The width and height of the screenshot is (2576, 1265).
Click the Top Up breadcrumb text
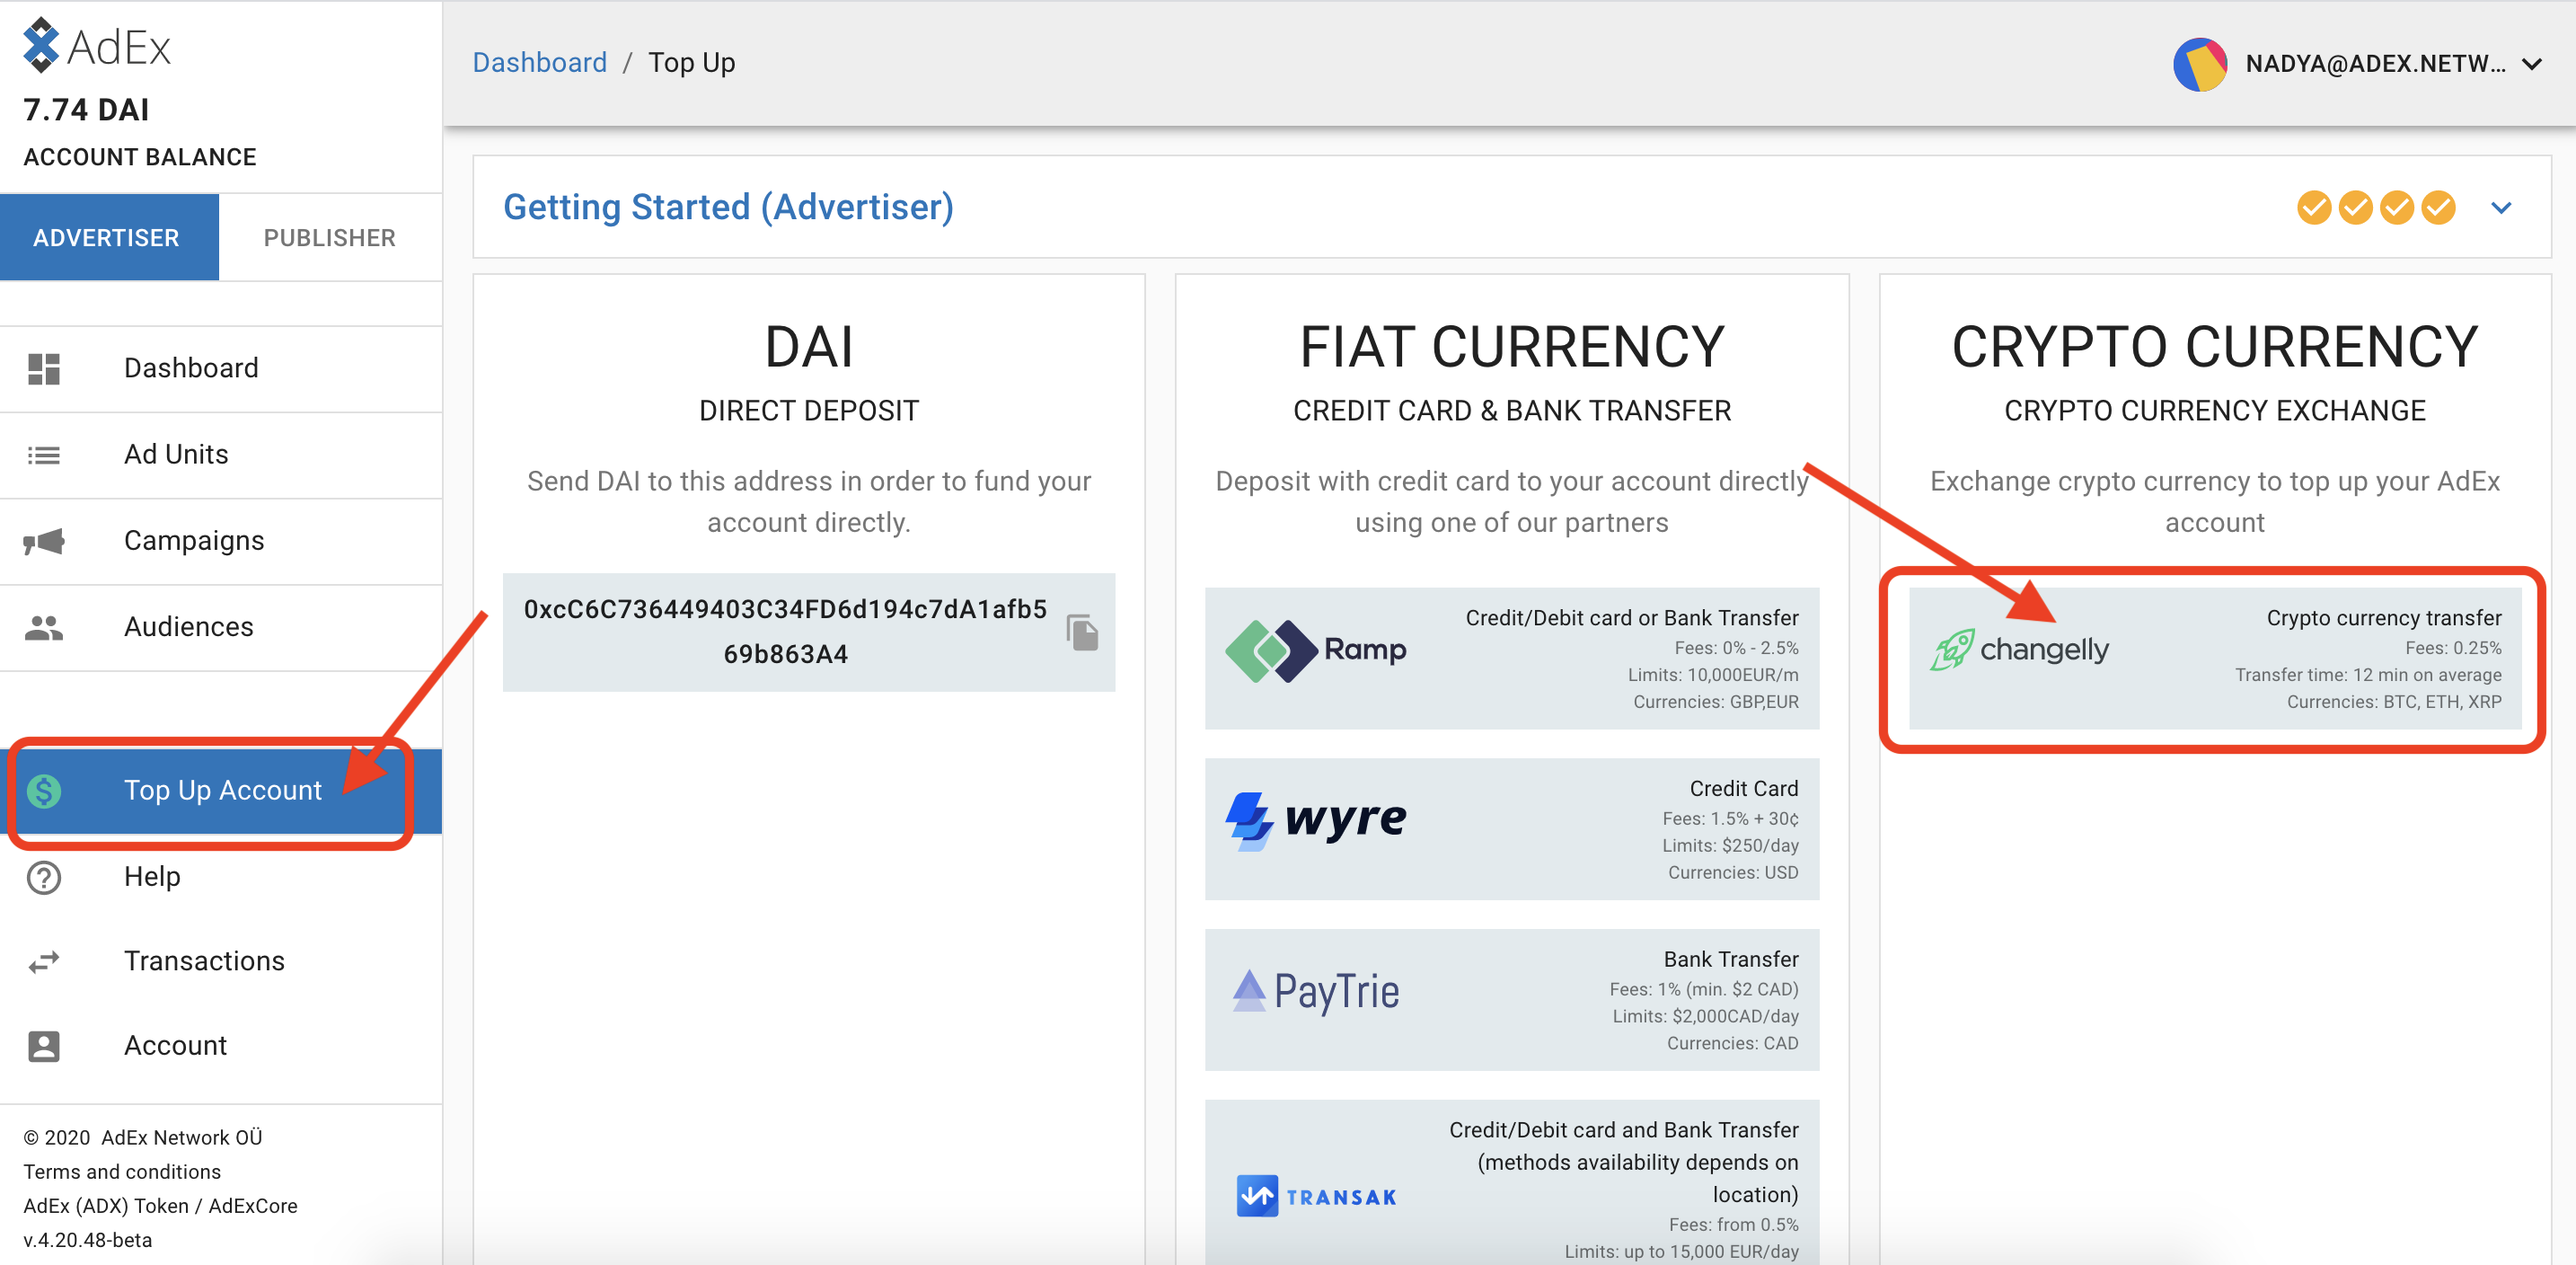(691, 63)
